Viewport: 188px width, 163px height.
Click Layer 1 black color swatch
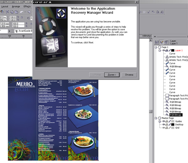coord(173,50)
